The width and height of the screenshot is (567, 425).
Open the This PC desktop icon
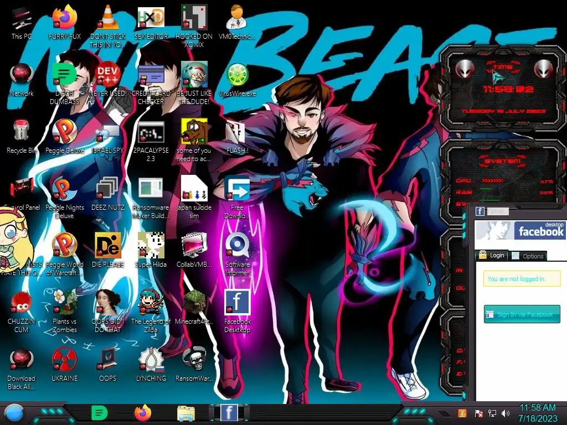point(22,22)
